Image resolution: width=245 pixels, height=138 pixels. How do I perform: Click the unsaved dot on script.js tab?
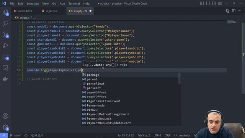point(90,11)
